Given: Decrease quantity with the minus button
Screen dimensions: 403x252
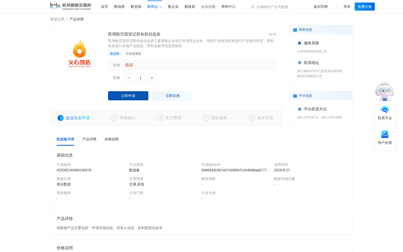Looking at the screenshot, I should pos(129,78).
